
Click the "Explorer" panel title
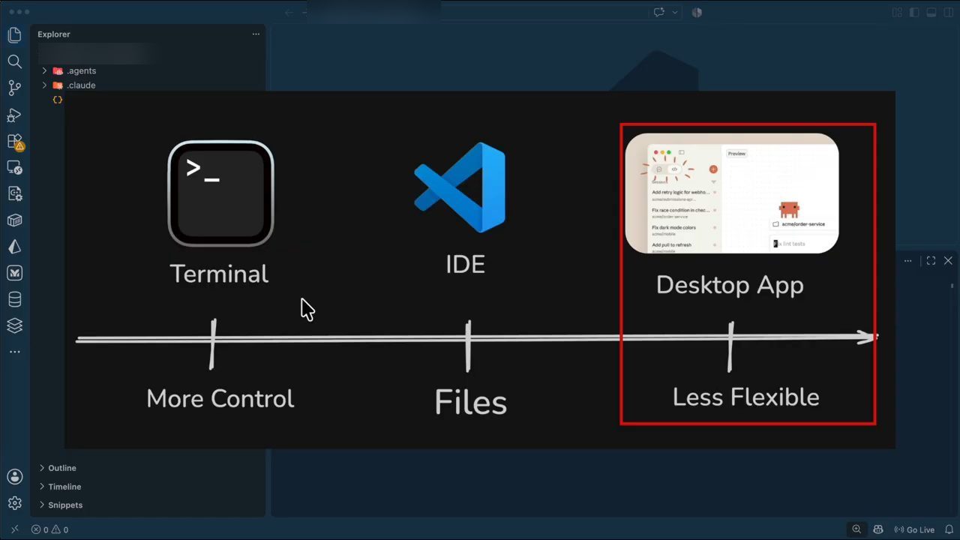coord(54,34)
